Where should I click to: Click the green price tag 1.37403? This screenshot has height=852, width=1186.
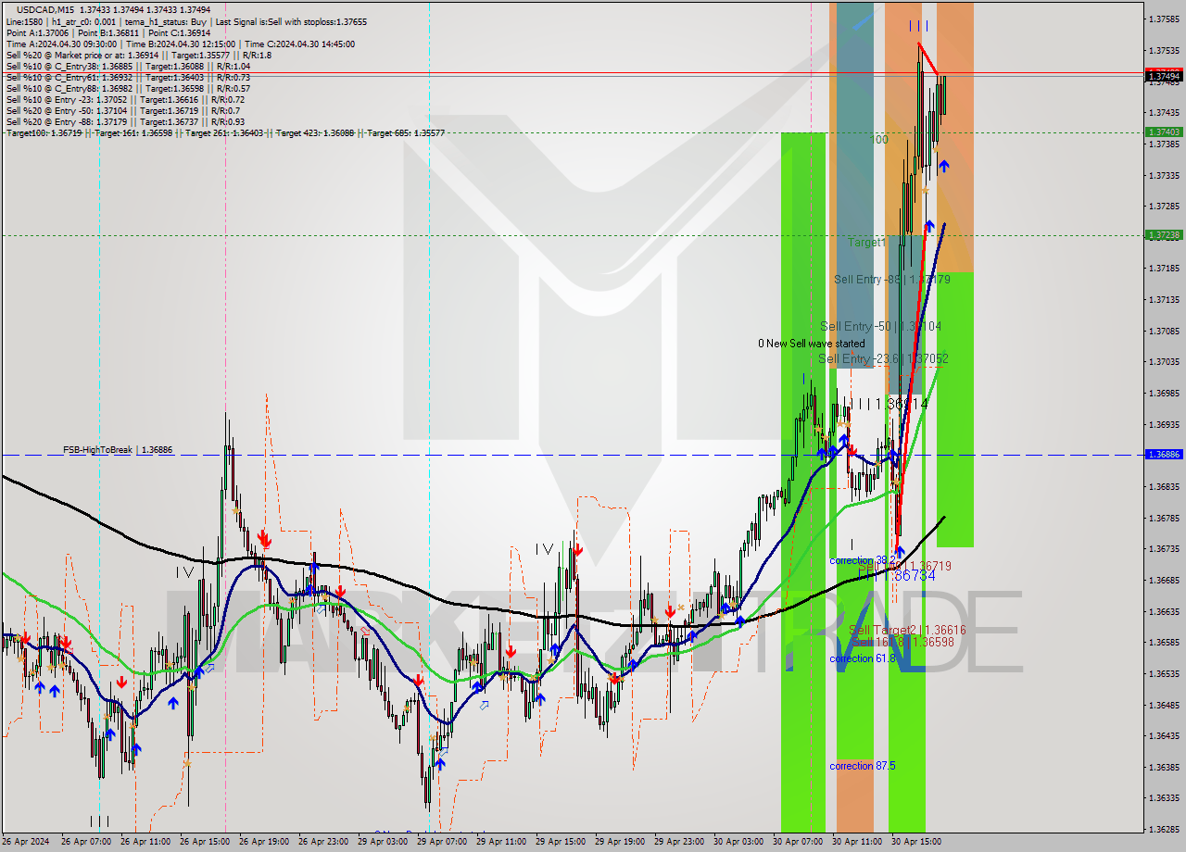coord(1164,132)
